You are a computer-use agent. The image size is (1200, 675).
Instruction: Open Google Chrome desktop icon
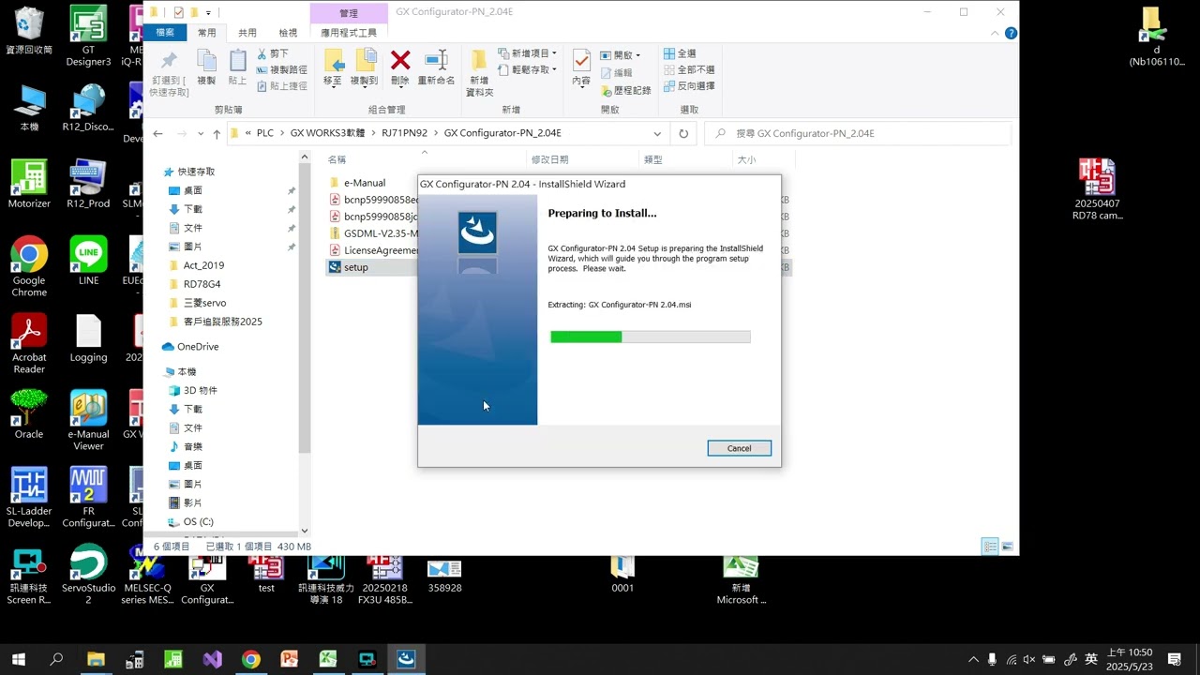click(29, 267)
